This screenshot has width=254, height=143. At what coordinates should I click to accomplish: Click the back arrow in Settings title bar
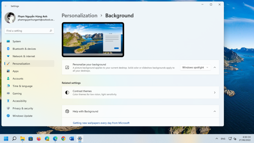pos(6,6)
